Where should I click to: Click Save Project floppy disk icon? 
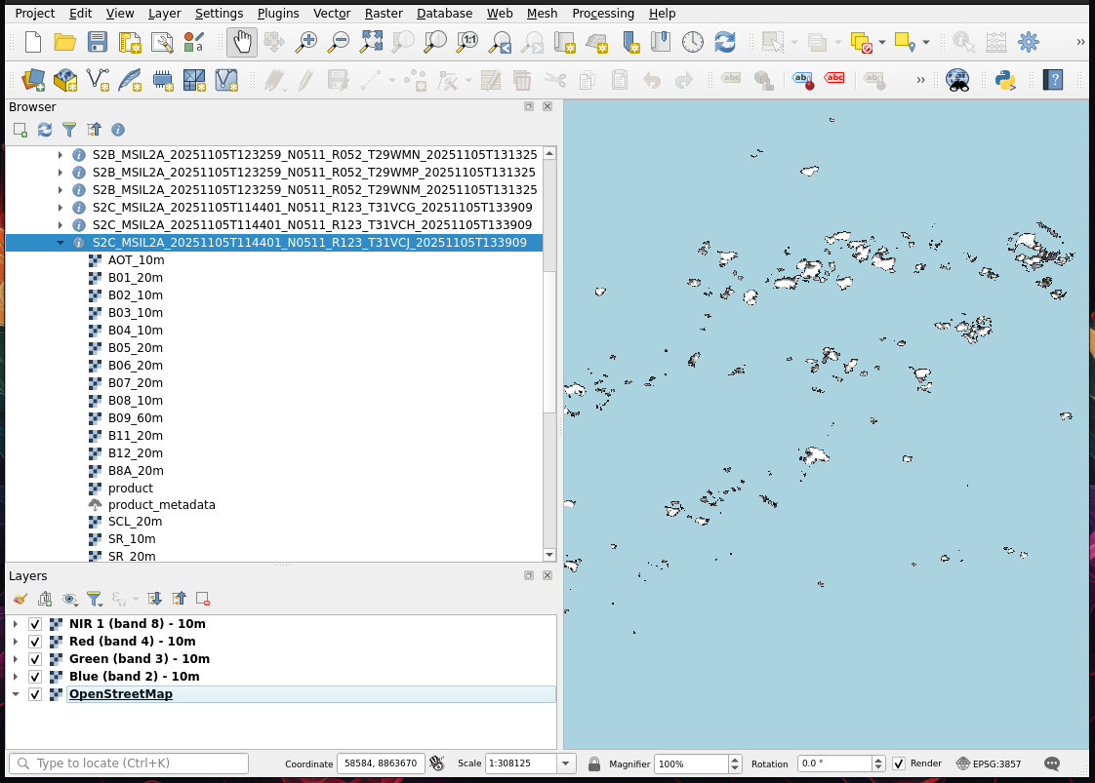[98, 42]
